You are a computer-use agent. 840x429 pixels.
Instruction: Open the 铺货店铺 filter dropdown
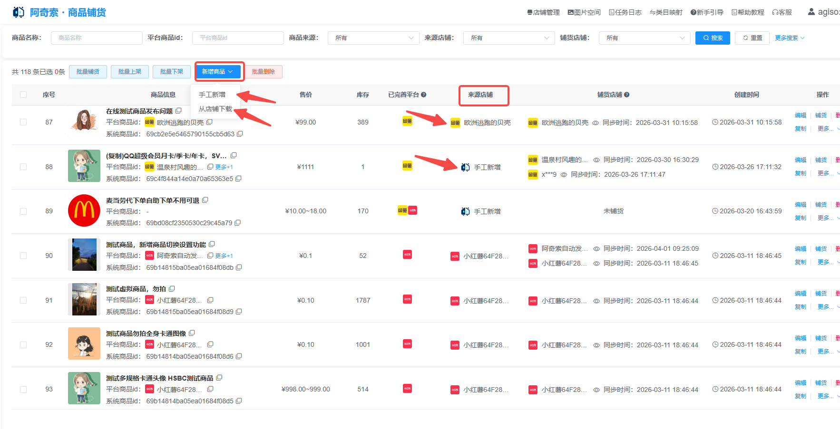tap(645, 38)
